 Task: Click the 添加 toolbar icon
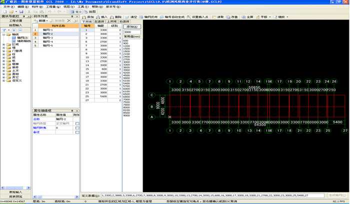tap(88, 17)
